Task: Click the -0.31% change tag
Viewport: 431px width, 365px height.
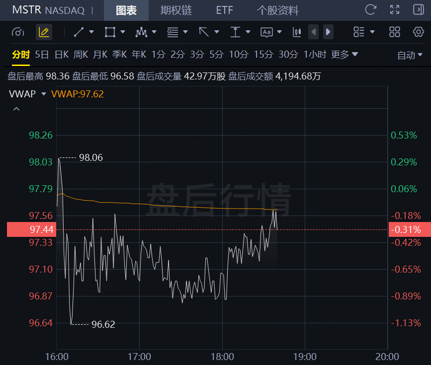Action: [410, 229]
